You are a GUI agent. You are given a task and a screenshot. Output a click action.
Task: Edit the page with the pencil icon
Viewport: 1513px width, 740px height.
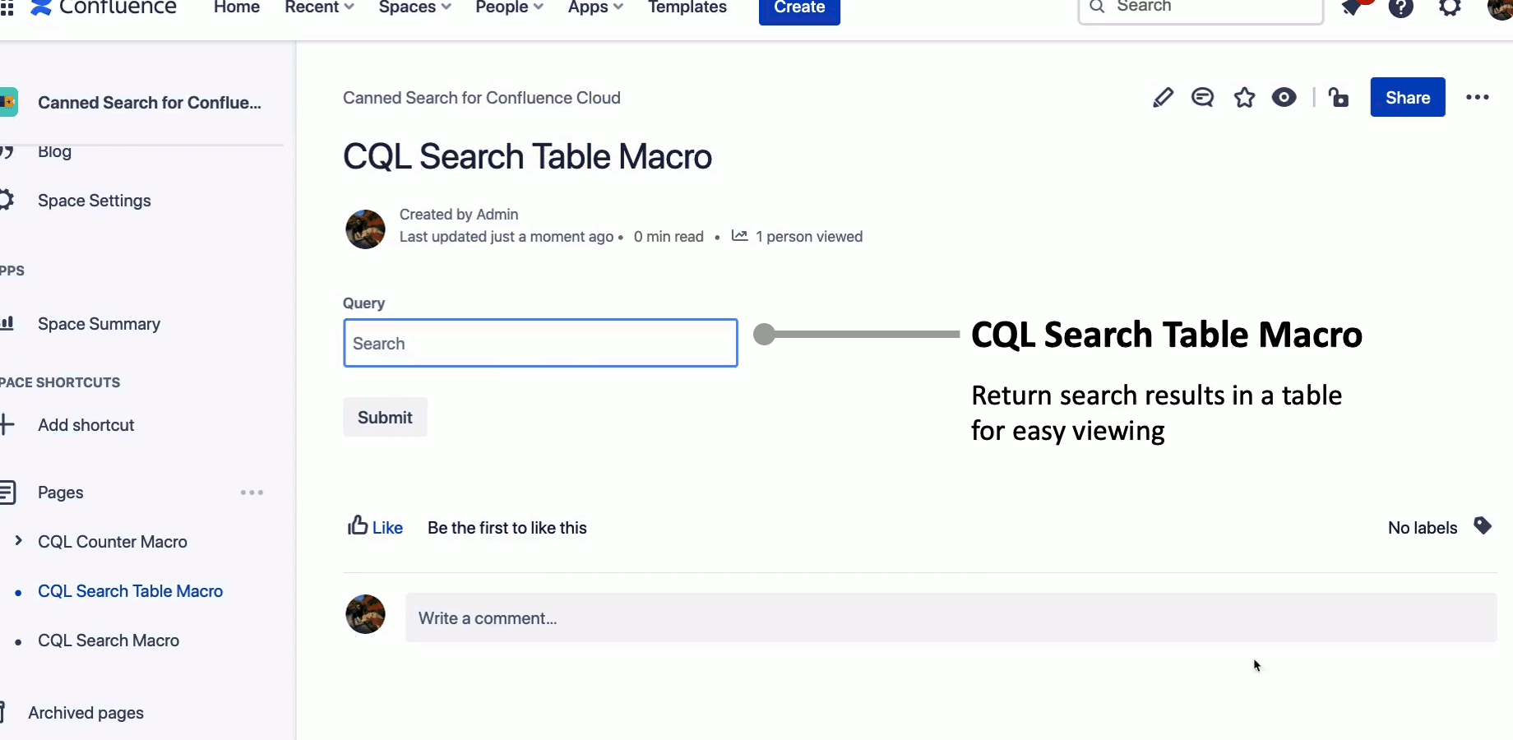point(1163,97)
